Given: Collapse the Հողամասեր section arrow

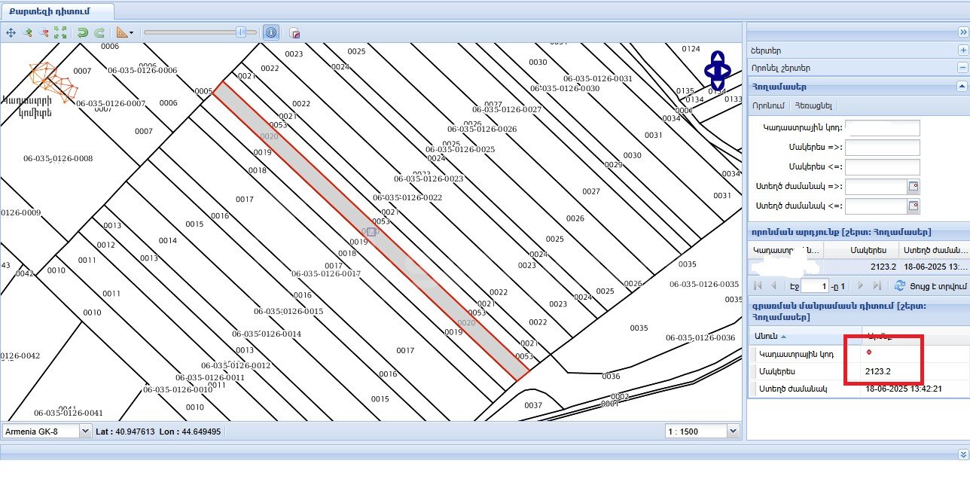Looking at the screenshot, I should [x=962, y=87].
